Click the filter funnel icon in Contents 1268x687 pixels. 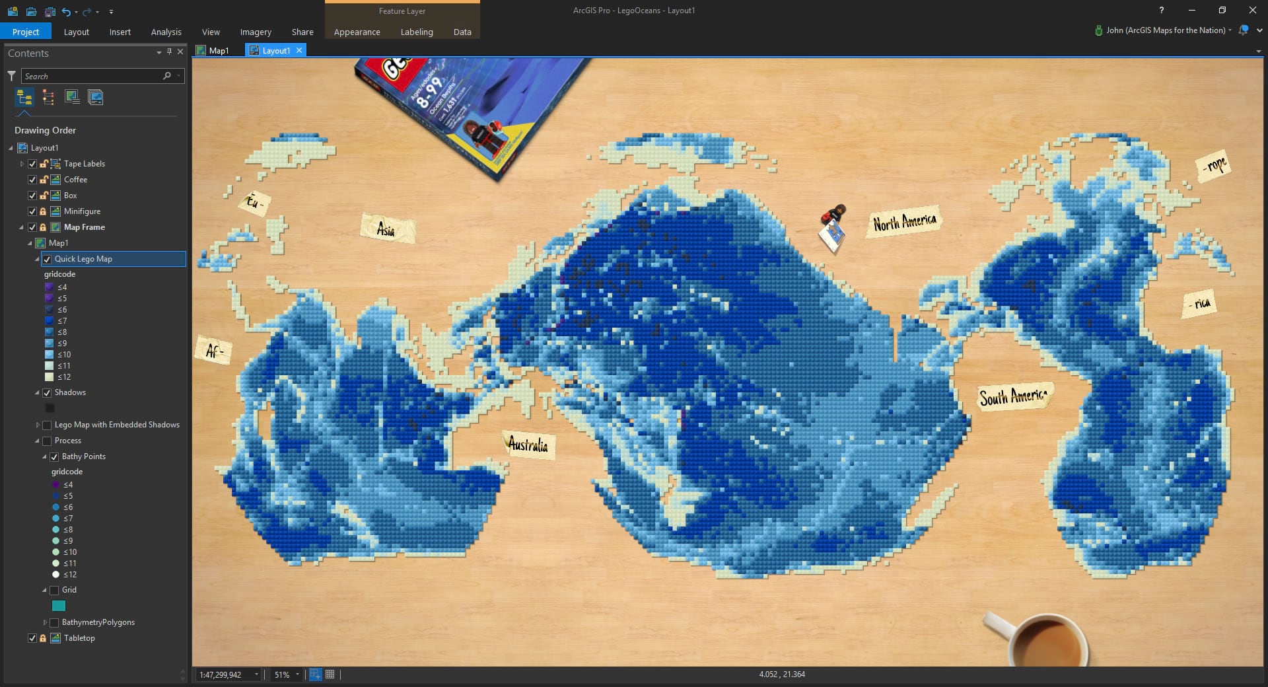tap(11, 76)
